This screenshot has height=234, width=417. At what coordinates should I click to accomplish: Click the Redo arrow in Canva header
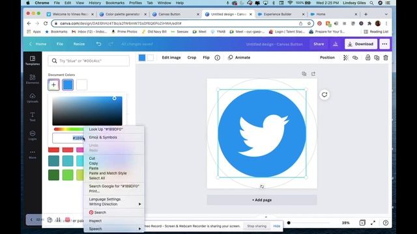click(111, 44)
